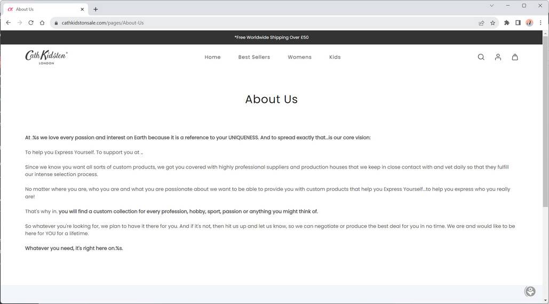Click the Cath Kidston London logo
Image resolution: width=549 pixels, height=304 pixels.
click(46, 57)
